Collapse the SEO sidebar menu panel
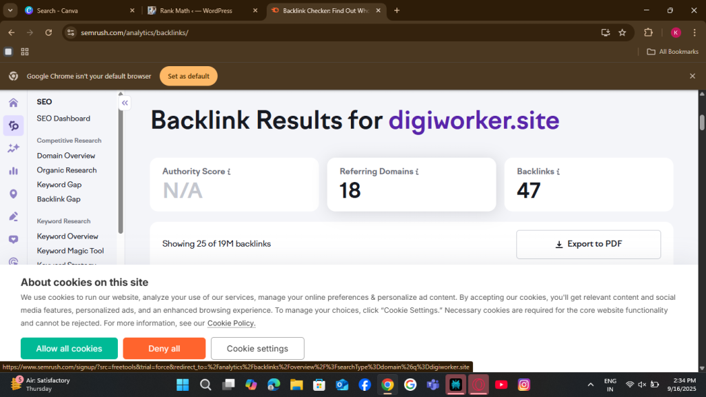The width and height of the screenshot is (706, 397). (125, 103)
